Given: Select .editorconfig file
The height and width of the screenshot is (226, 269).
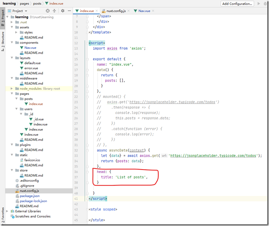Looking at the screenshot, I should pyautogui.click(x=29, y=180).
